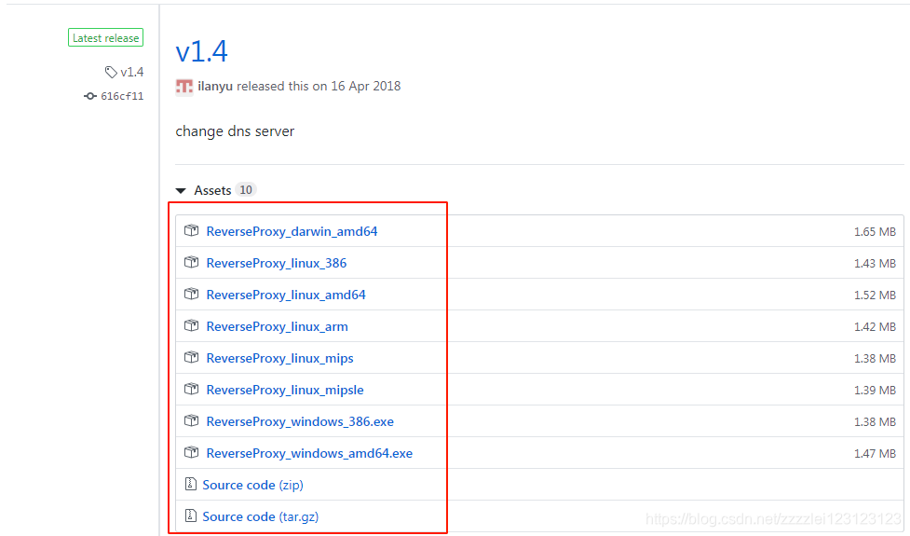Open ilanyu's profile link
This screenshot has height=536, width=910.
click(x=215, y=86)
